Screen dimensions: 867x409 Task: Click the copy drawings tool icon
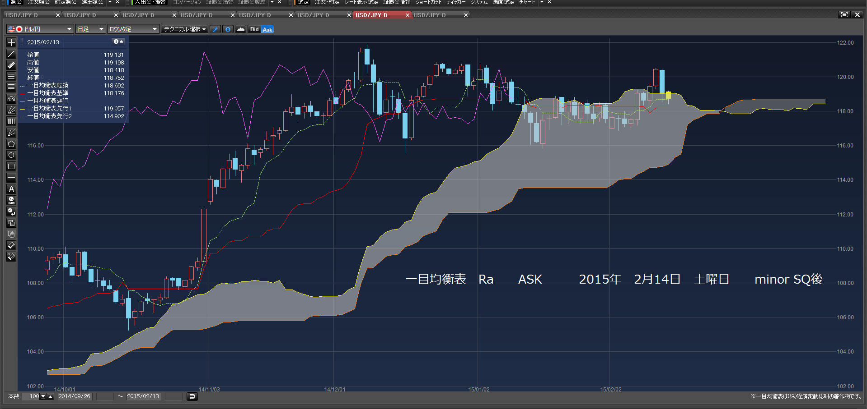(11, 223)
